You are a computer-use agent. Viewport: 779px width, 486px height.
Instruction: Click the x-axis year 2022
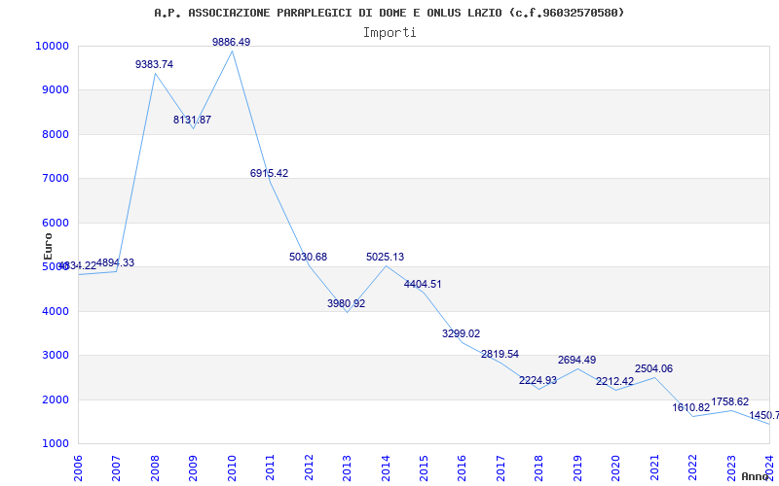(692, 468)
